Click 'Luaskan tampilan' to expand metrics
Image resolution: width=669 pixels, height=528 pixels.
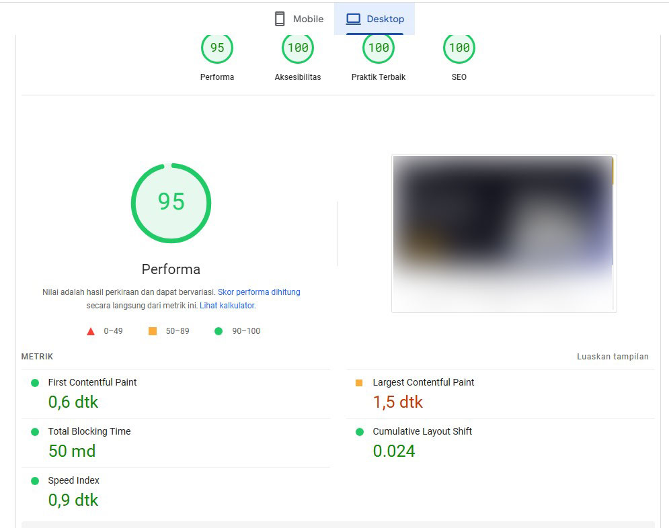tap(613, 357)
